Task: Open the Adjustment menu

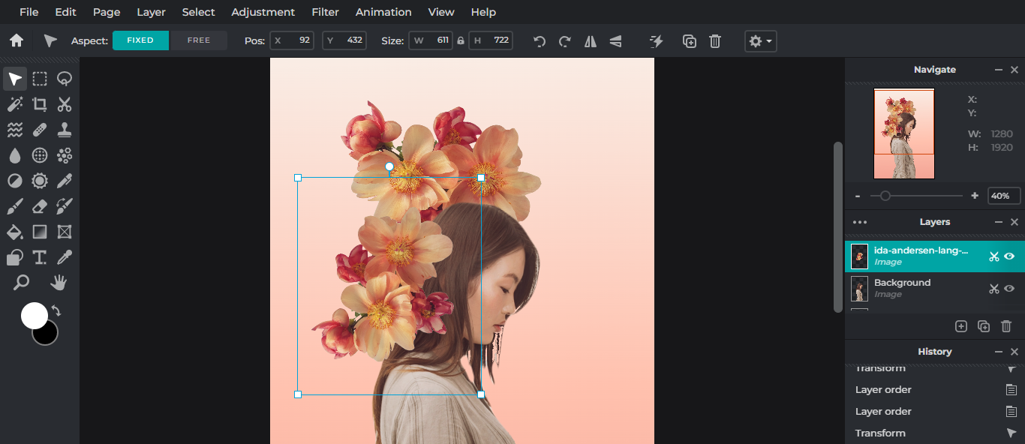Action: click(x=263, y=12)
